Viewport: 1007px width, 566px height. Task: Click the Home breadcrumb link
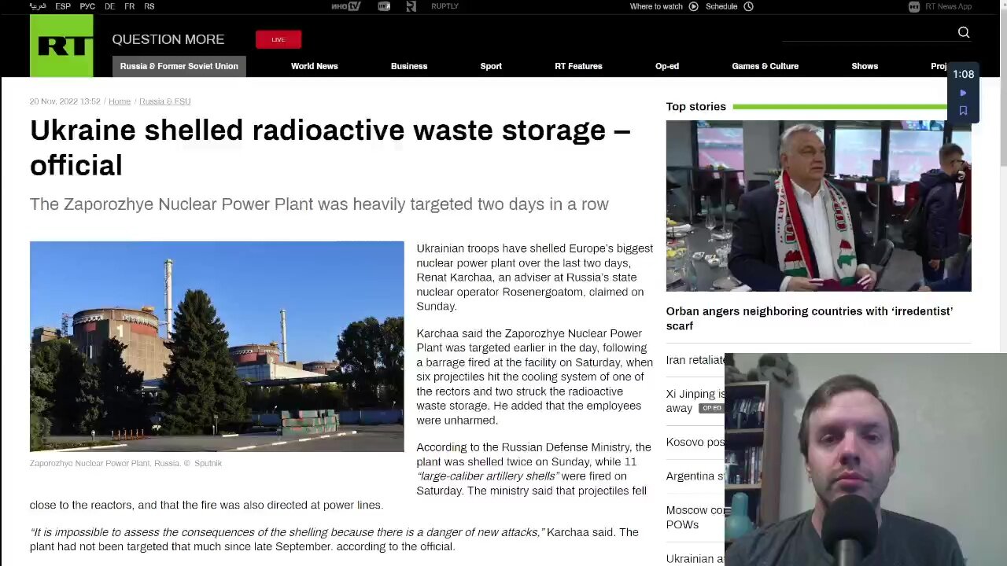coord(120,101)
